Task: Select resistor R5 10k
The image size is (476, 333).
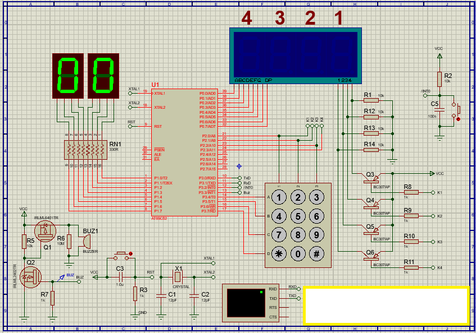Action: (24, 242)
